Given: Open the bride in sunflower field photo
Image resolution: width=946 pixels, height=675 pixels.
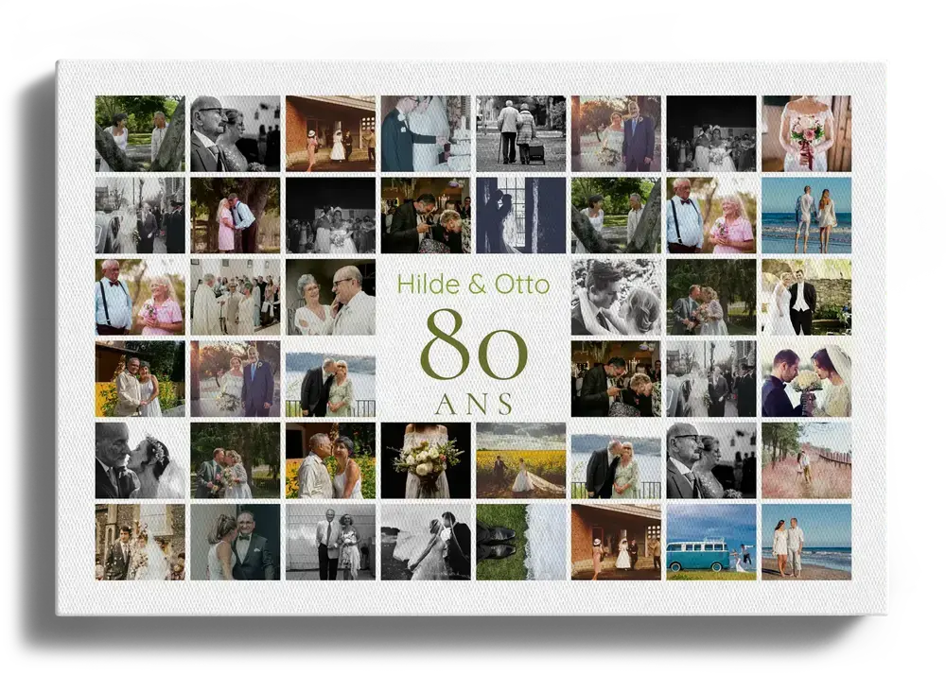Looking at the screenshot, I should click(521, 460).
